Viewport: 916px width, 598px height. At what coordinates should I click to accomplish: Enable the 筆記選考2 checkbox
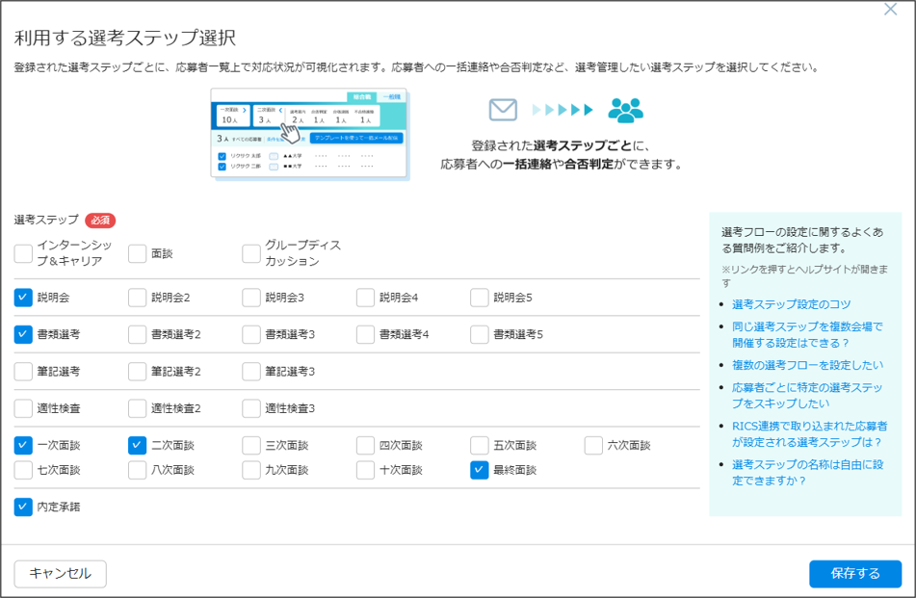138,372
